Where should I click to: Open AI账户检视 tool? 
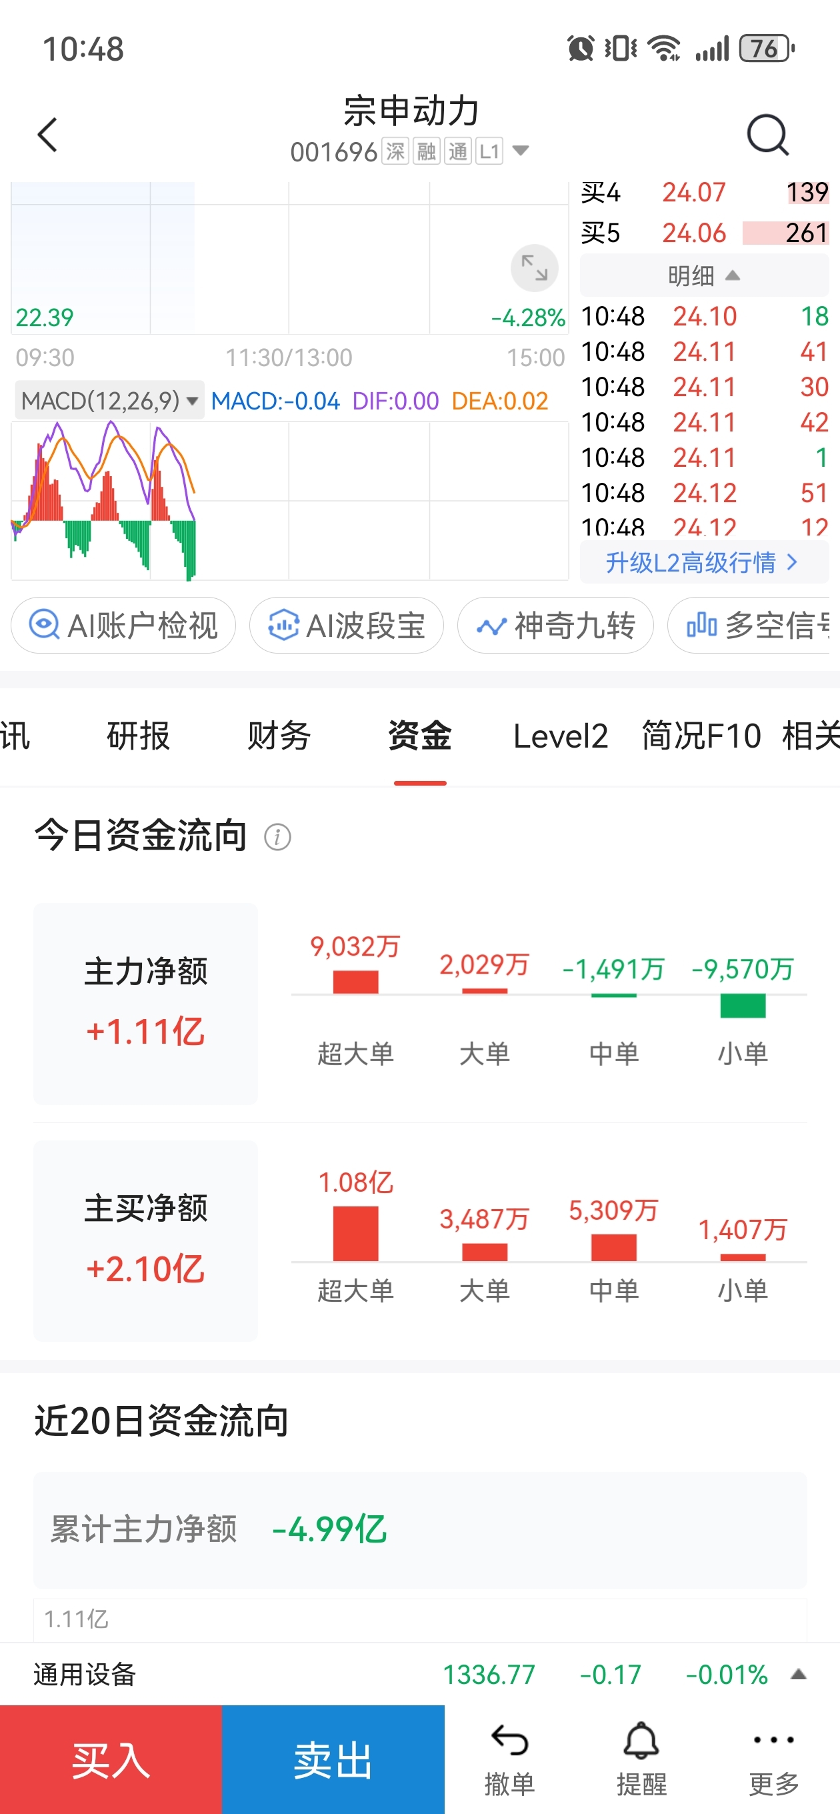point(123,626)
